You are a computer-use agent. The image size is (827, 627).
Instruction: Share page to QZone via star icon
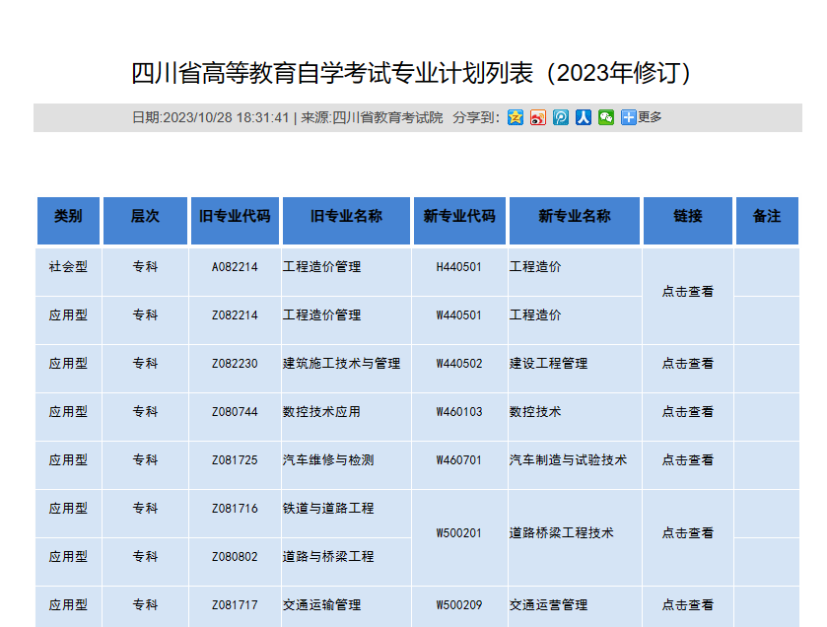pyautogui.click(x=516, y=117)
